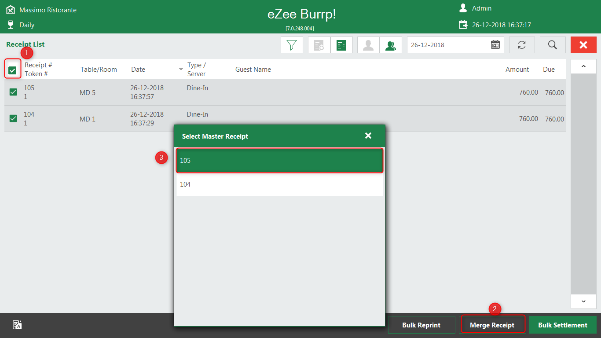The image size is (601, 338).
Task: Toggle the select-all receipts checkbox
Action: tap(13, 70)
